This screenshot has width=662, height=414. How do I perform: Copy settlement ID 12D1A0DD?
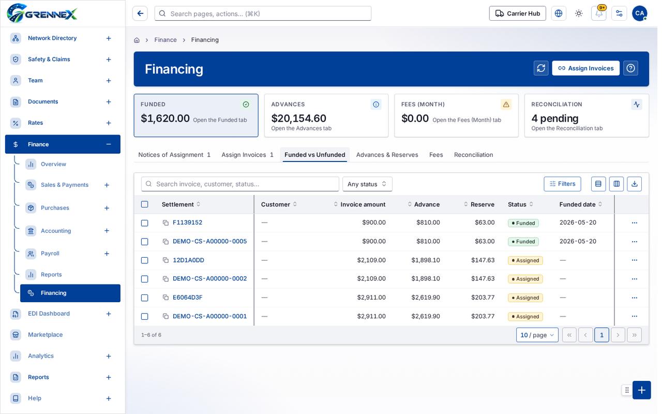pos(165,260)
